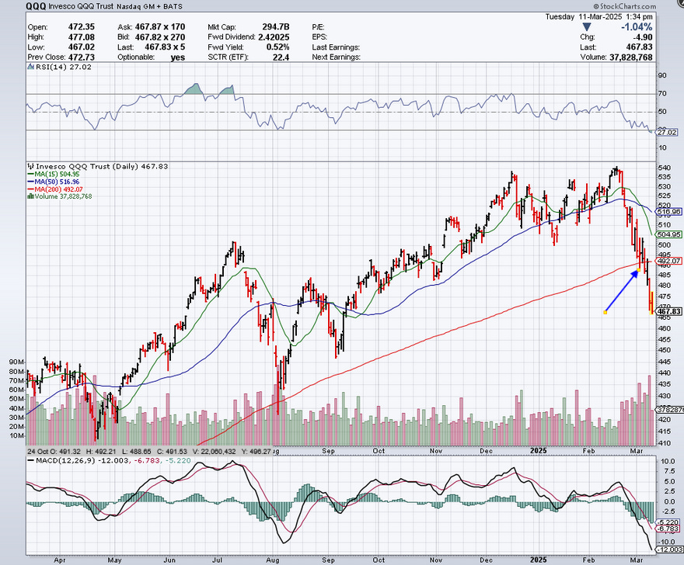The width and height of the screenshot is (684, 565).
Task: Click the 'V: 22,060,432' readout value
Action: [214, 452]
